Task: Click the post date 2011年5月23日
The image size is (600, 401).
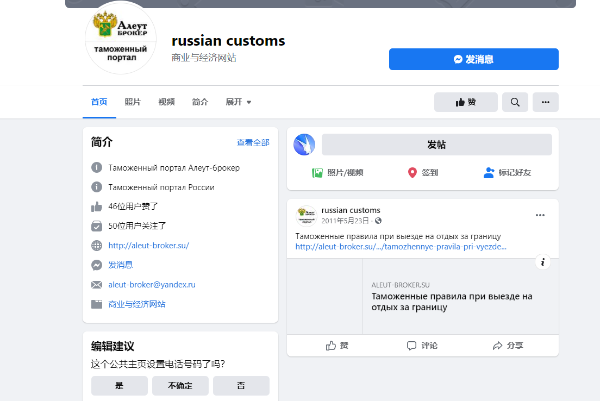Action: point(345,221)
